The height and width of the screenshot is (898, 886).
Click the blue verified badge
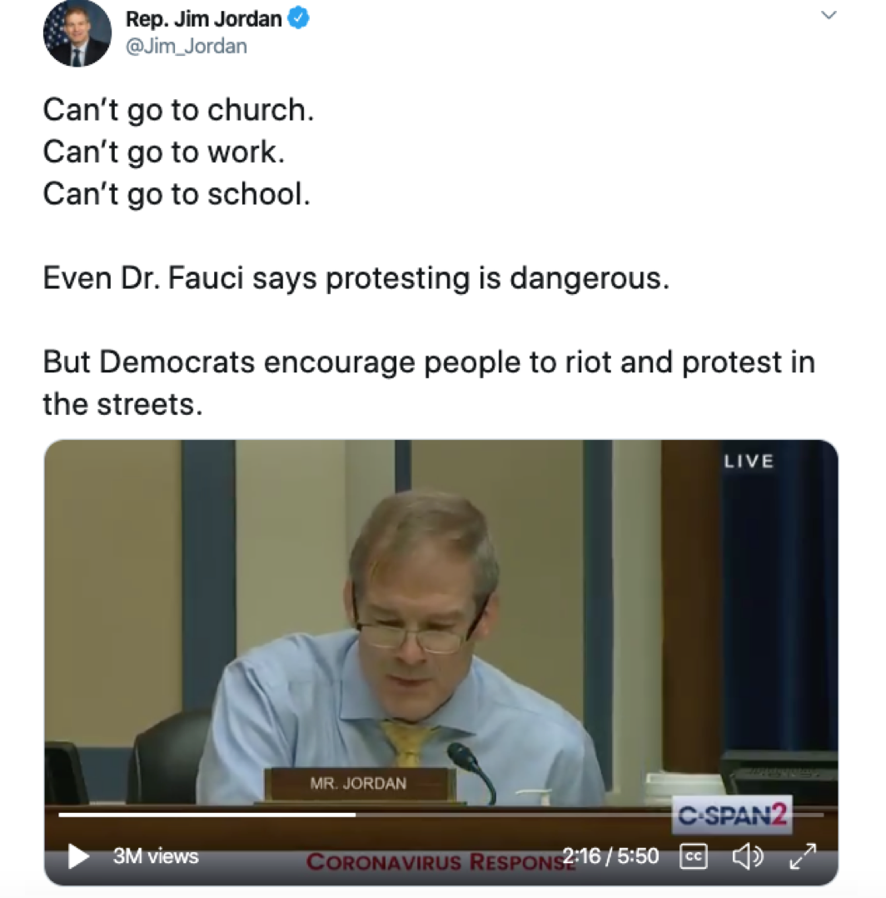click(x=299, y=18)
